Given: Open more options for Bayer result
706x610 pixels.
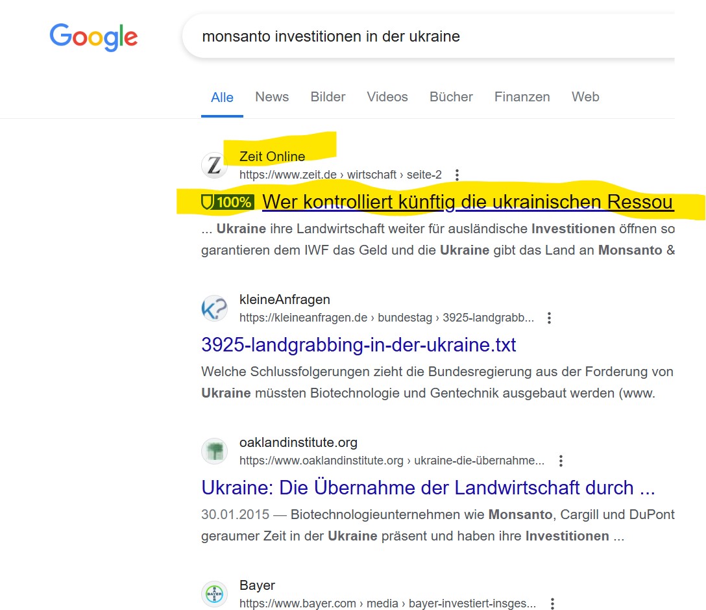Looking at the screenshot, I should pyautogui.click(x=552, y=604).
